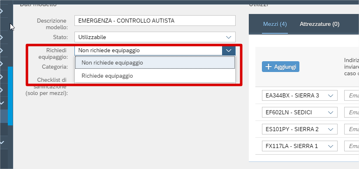Click the lowest checkmark icon in left sidebar
Image resolution: width=359 pixels, height=169 pixels.
pos(2,143)
